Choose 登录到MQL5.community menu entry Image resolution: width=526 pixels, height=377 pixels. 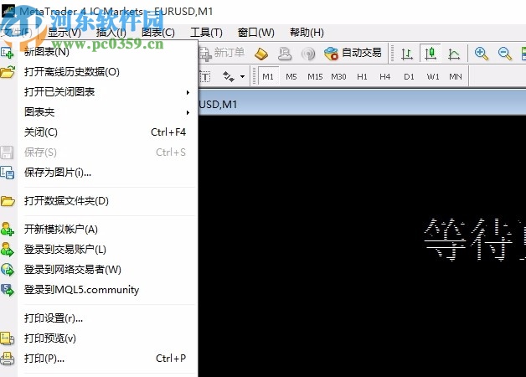coord(99,290)
